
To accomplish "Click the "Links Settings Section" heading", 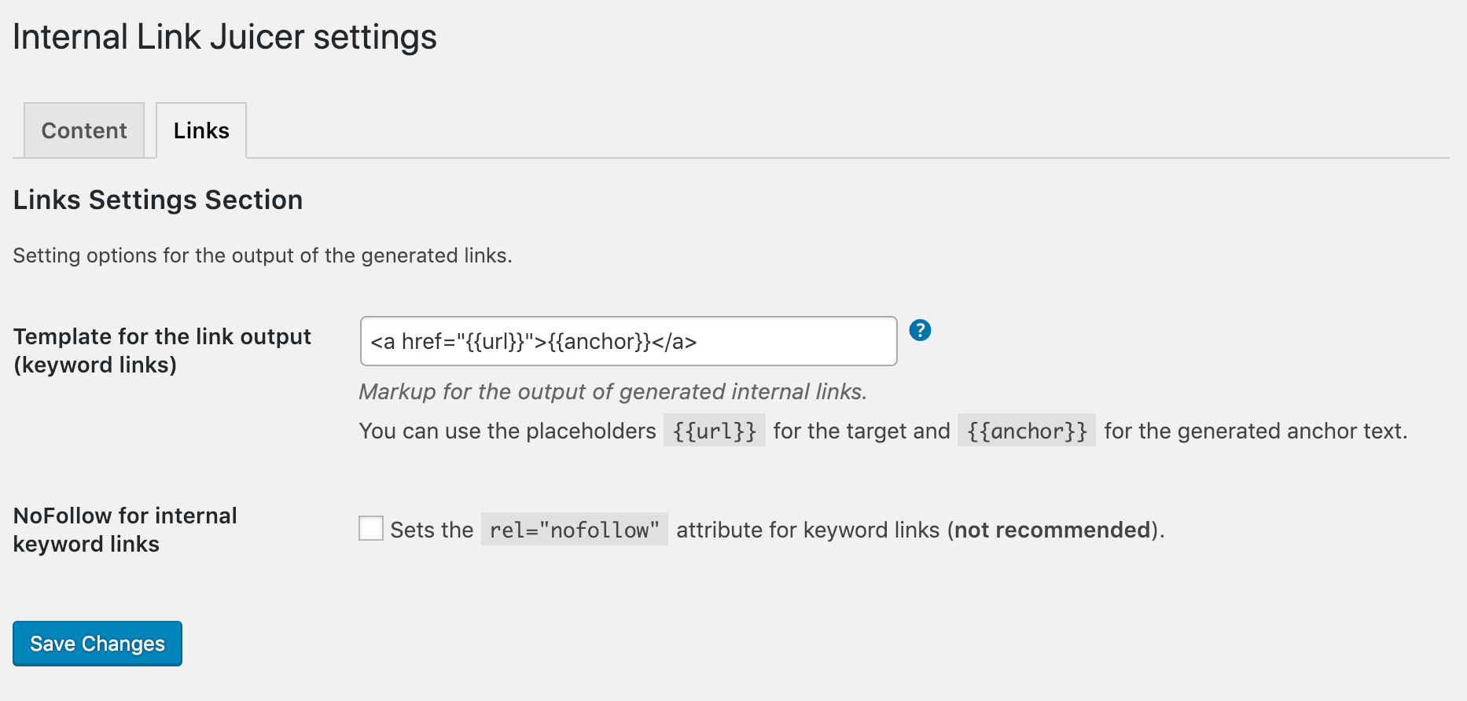I will (x=158, y=200).
